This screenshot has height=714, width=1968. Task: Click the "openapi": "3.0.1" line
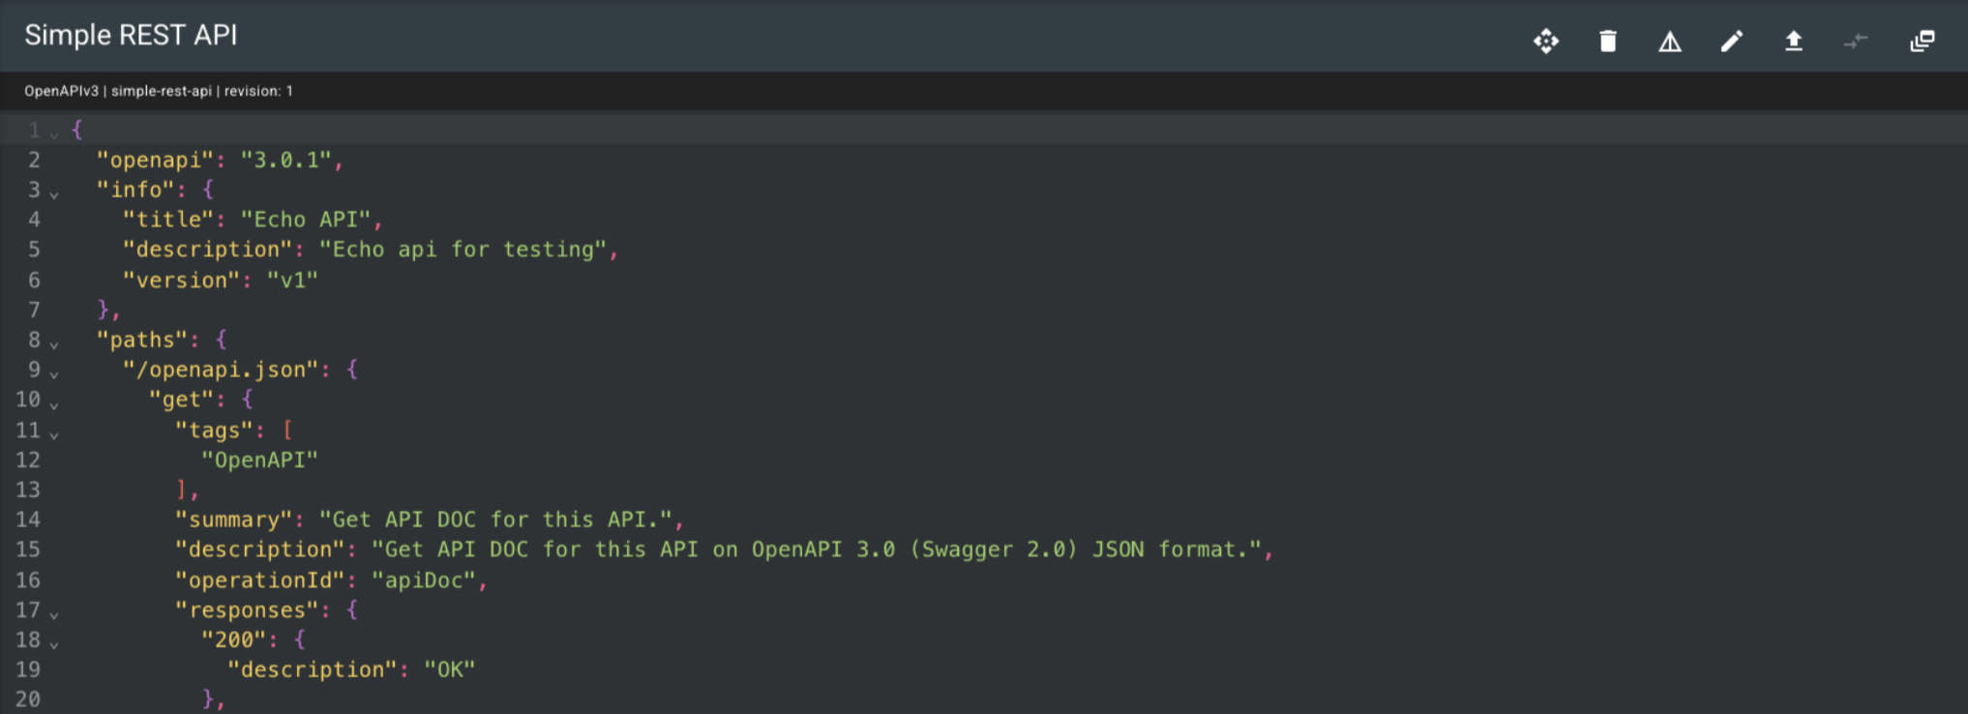pos(220,160)
